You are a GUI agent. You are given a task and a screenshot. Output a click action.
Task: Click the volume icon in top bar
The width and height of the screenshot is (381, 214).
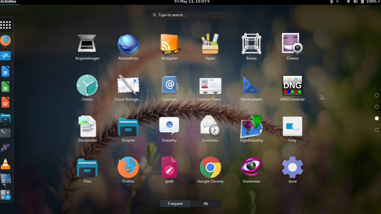coord(355,2)
